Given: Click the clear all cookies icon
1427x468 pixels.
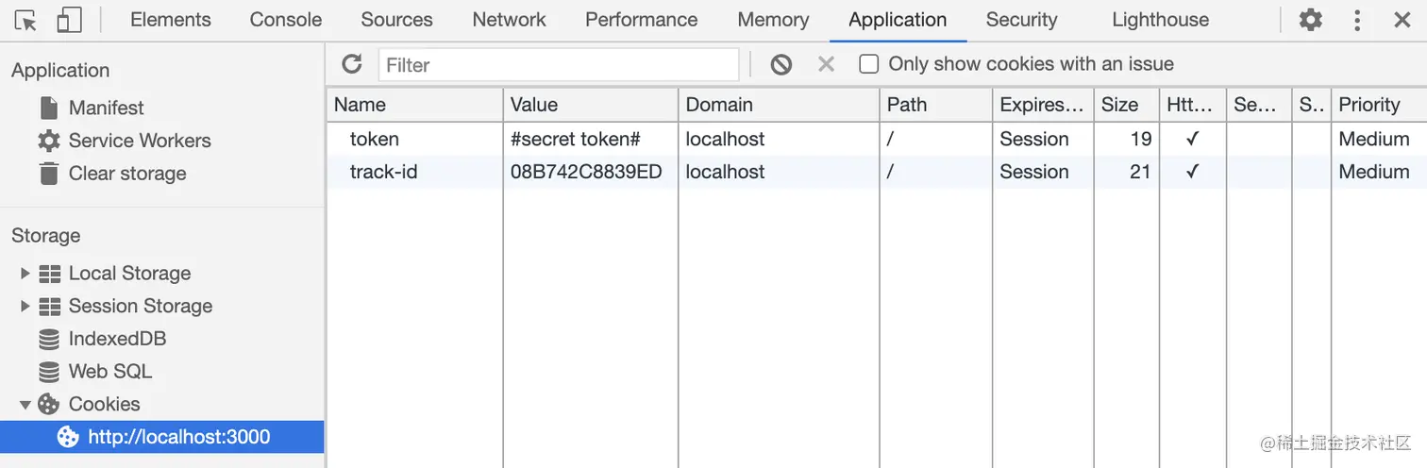Looking at the screenshot, I should pos(781,64).
